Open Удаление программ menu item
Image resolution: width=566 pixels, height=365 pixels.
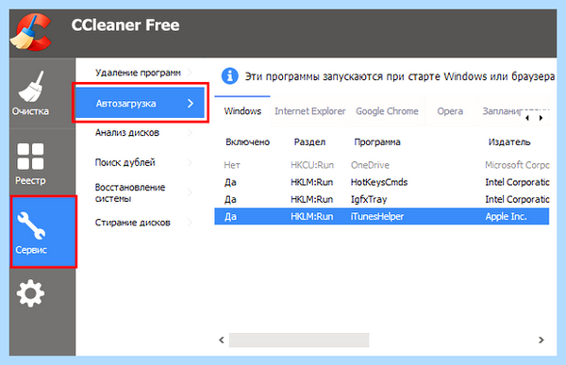[x=138, y=73]
